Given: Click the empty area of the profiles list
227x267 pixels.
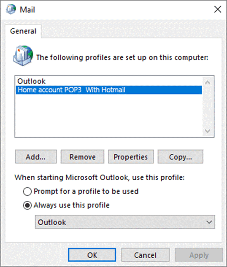Looking at the screenshot, I should [x=109, y=115].
